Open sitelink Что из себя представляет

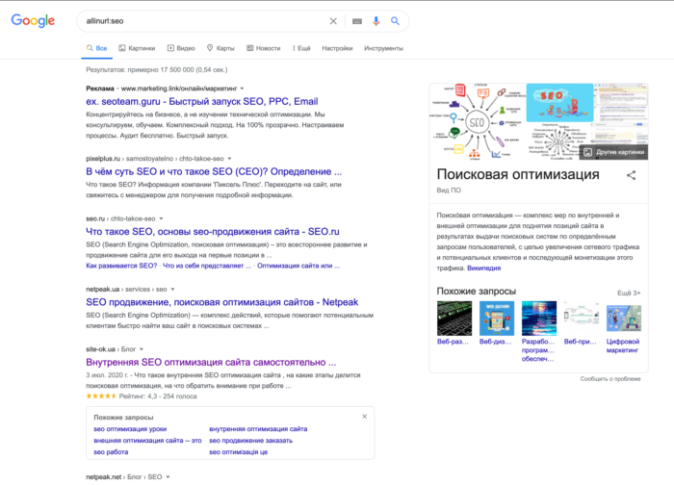[x=207, y=266]
